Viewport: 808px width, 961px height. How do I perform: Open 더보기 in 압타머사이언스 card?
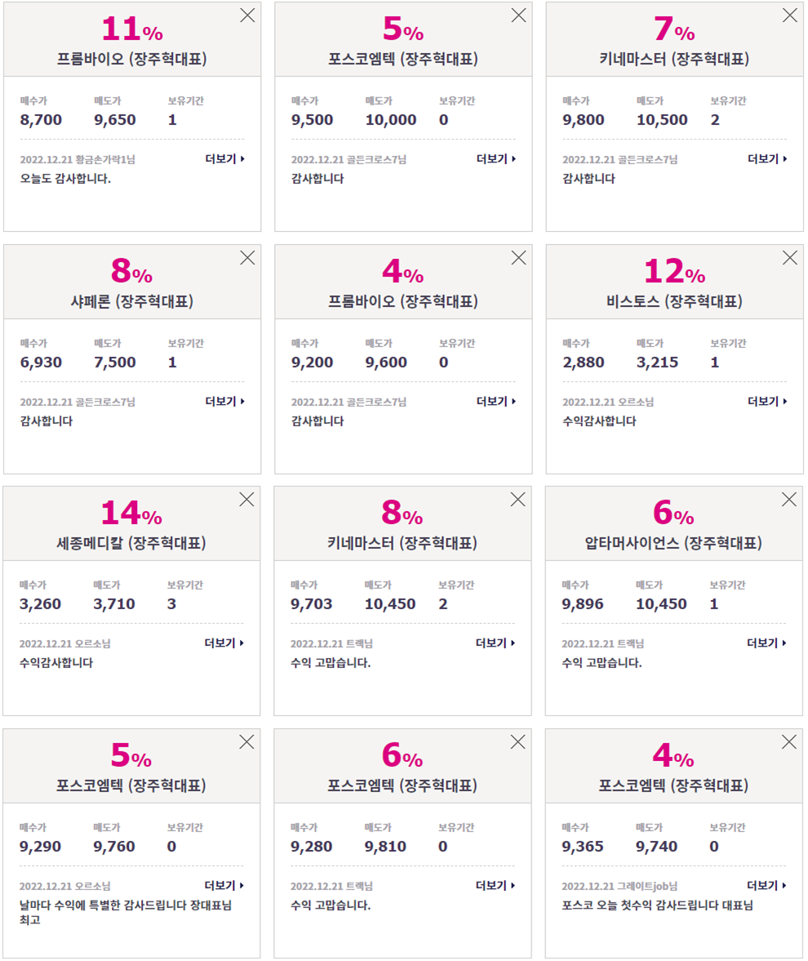pos(767,643)
